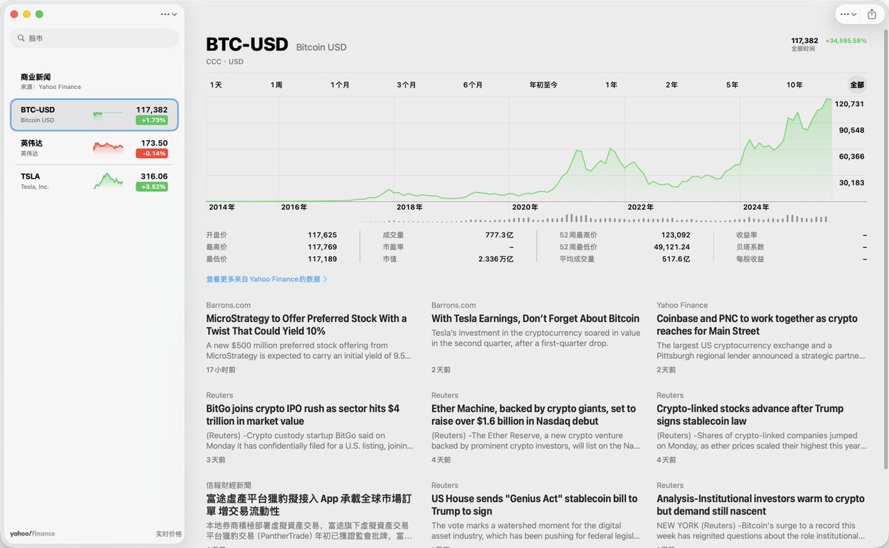Image resolution: width=889 pixels, height=548 pixels.
Task: Open the Yahoo Finance logo link
Action: click(33, 534)
